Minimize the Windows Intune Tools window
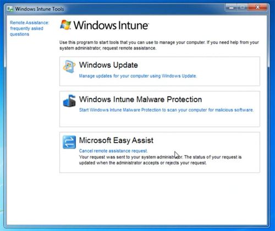The image size is (275, 231). (232, 7)
